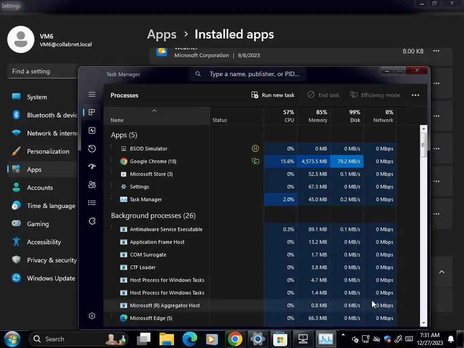
Task: Sort processes by Memory column
Action: [x=314, y=116]
